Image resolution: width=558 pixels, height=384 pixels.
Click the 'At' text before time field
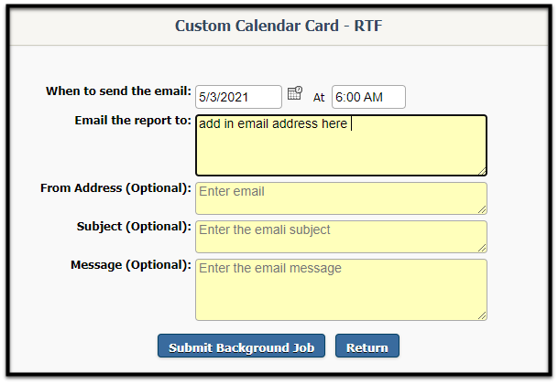click(x=319, y=97)
